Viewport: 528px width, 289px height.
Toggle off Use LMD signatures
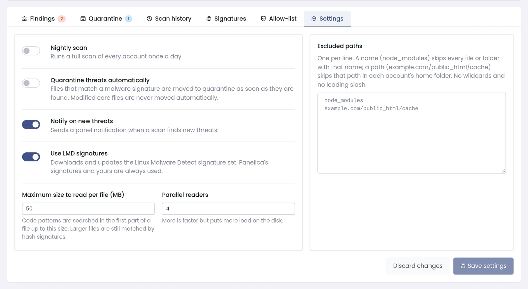point(31,157)
